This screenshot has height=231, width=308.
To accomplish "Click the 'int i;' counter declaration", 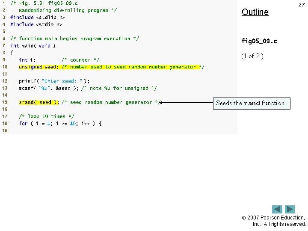I will pyautogui.click(x=27, y=60).
